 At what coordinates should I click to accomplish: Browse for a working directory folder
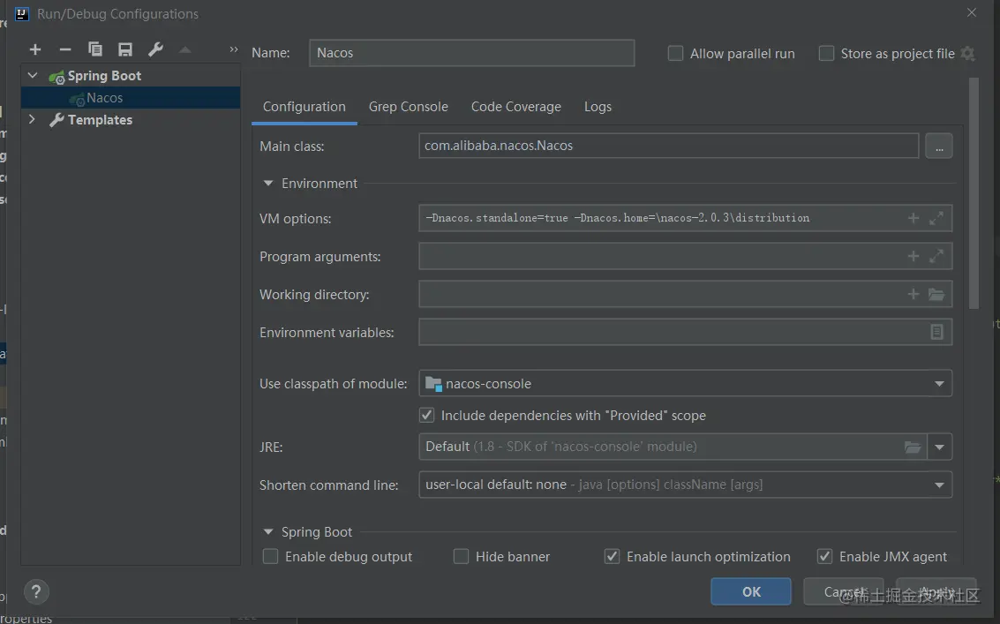[x=936, y=295]
